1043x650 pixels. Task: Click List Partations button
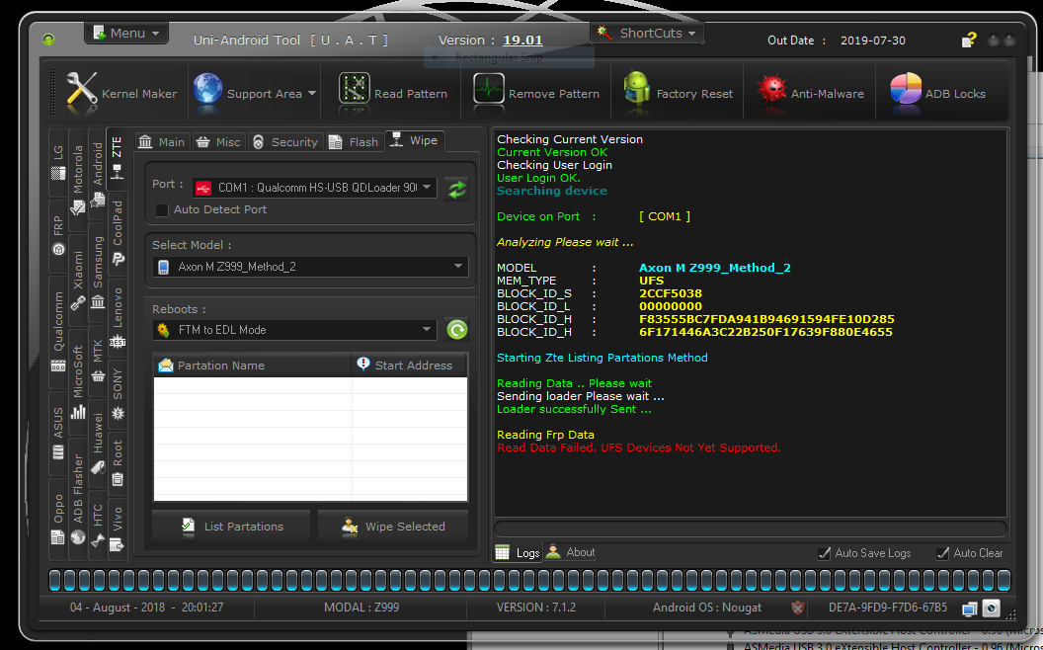pos(231,527)
